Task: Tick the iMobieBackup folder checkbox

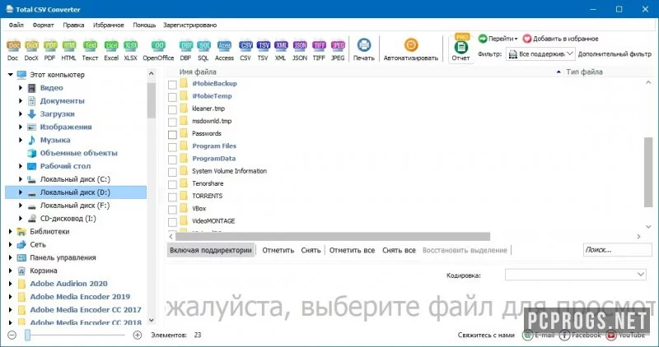Action: (172, 85)
